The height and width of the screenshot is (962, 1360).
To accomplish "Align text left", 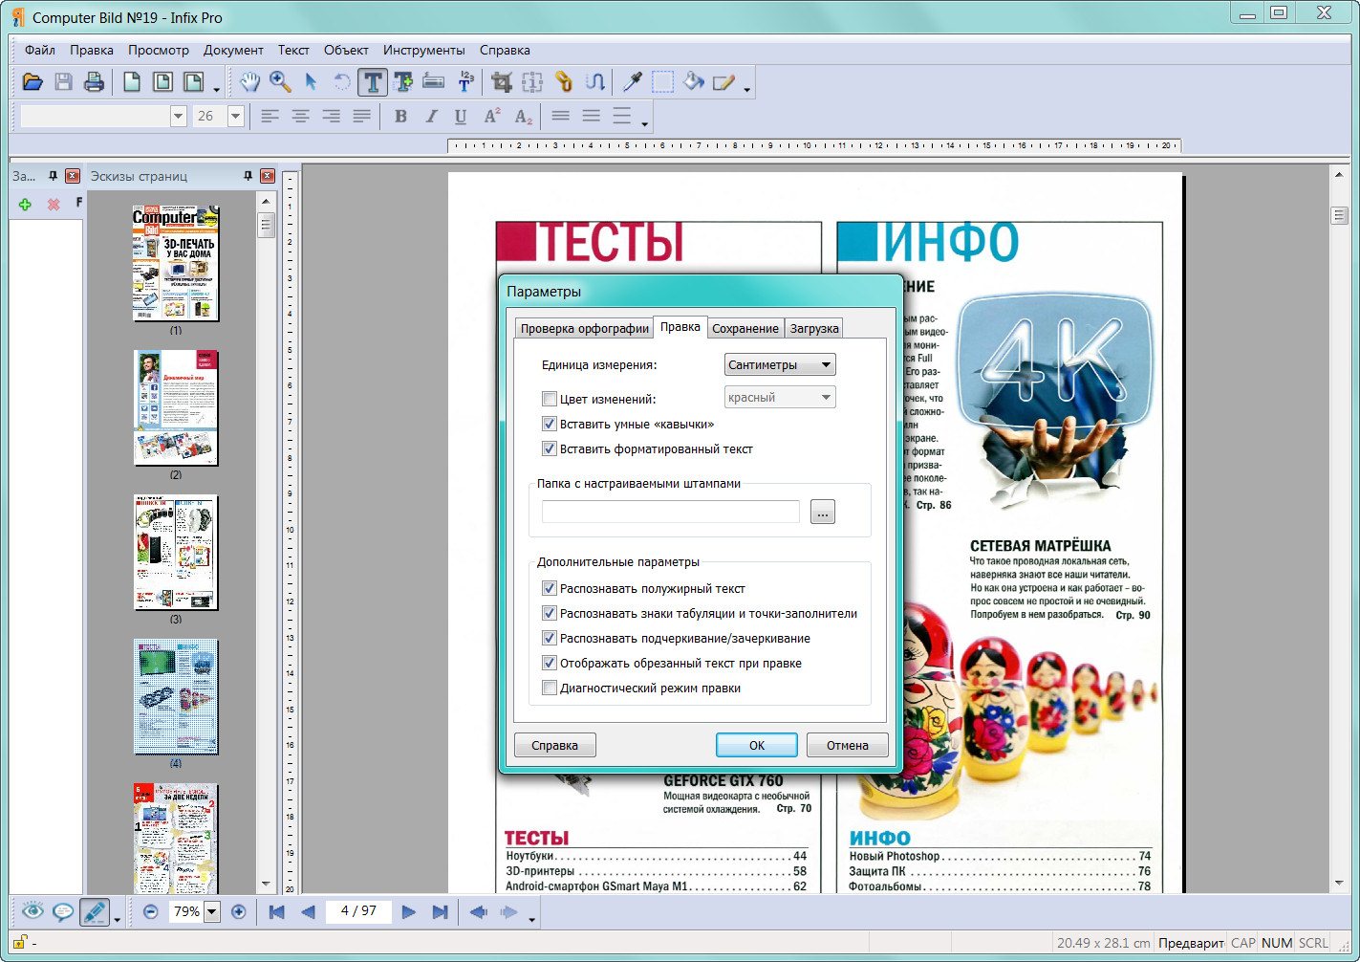I will pos(270,116).
